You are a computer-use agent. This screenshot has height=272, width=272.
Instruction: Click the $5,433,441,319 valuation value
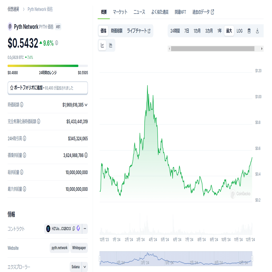click(x=77, y=122)
